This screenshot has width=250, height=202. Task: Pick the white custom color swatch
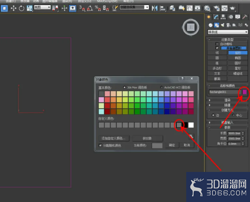(191, 125)
